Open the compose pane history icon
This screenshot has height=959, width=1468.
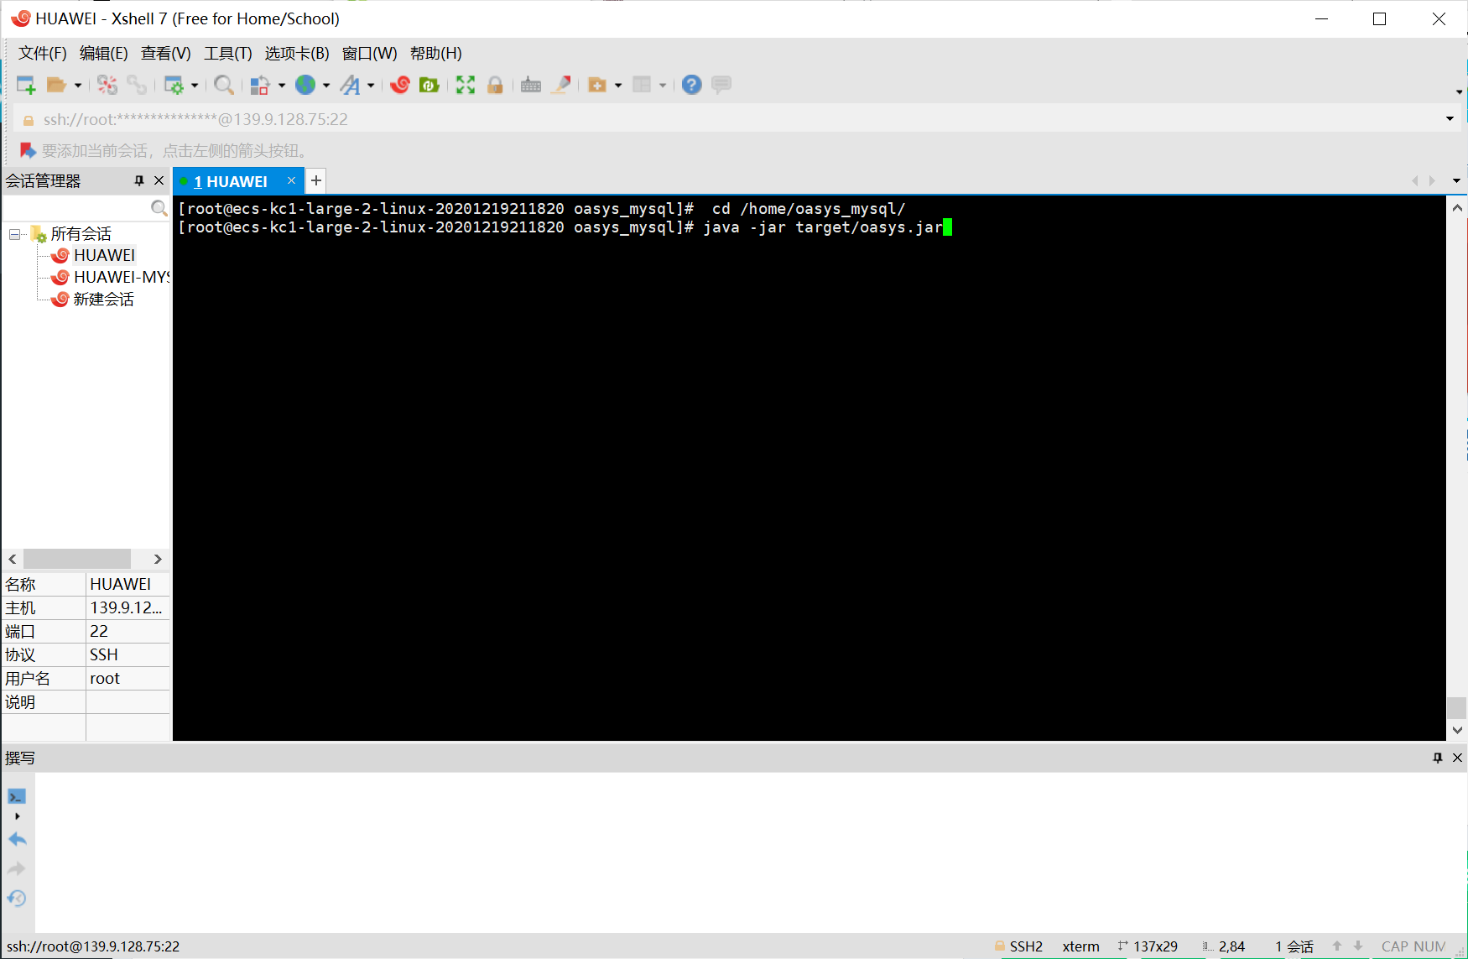(17, 899)
